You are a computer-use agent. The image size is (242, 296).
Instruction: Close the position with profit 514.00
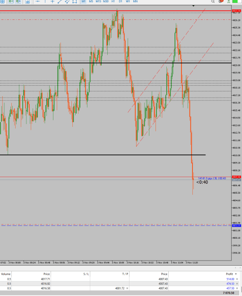click(x=237, y=279)
